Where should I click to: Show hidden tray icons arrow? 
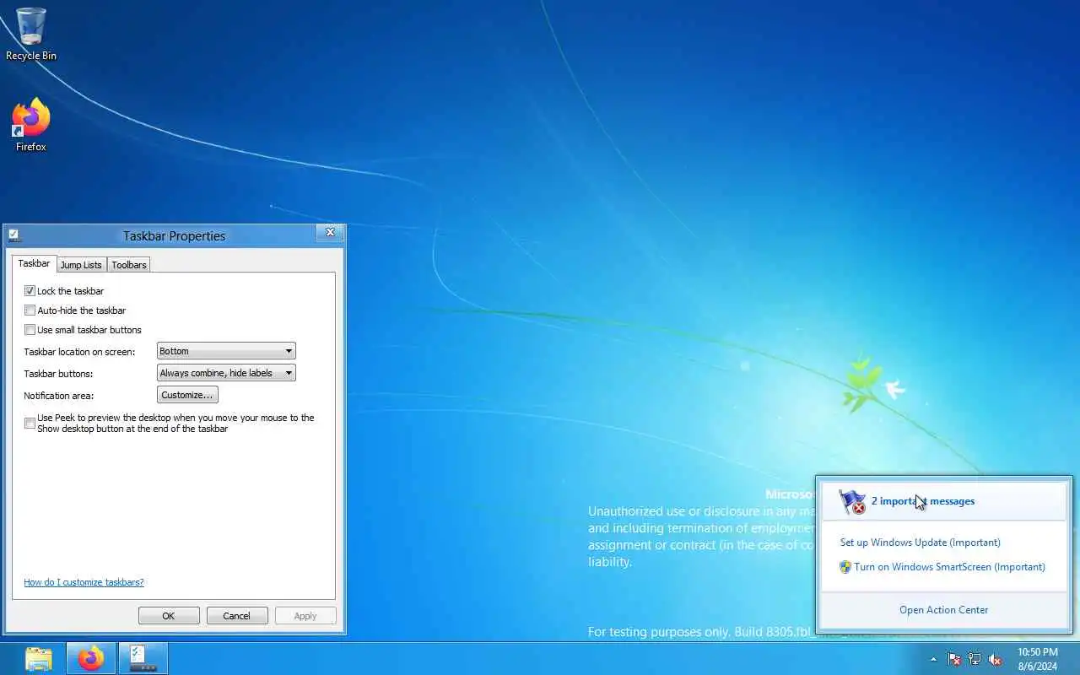point(933,659)
